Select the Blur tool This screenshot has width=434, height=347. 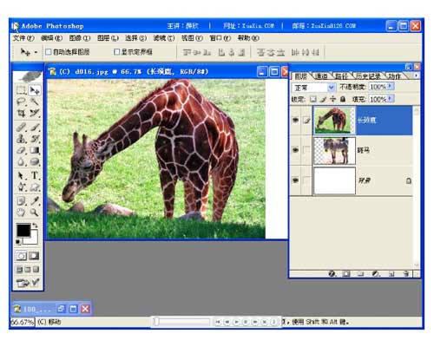point(22,161)
